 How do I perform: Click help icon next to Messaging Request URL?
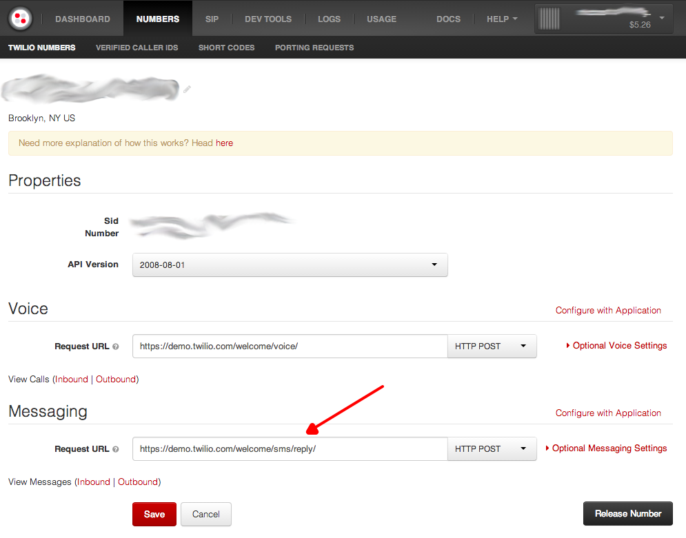click(116, 449)
